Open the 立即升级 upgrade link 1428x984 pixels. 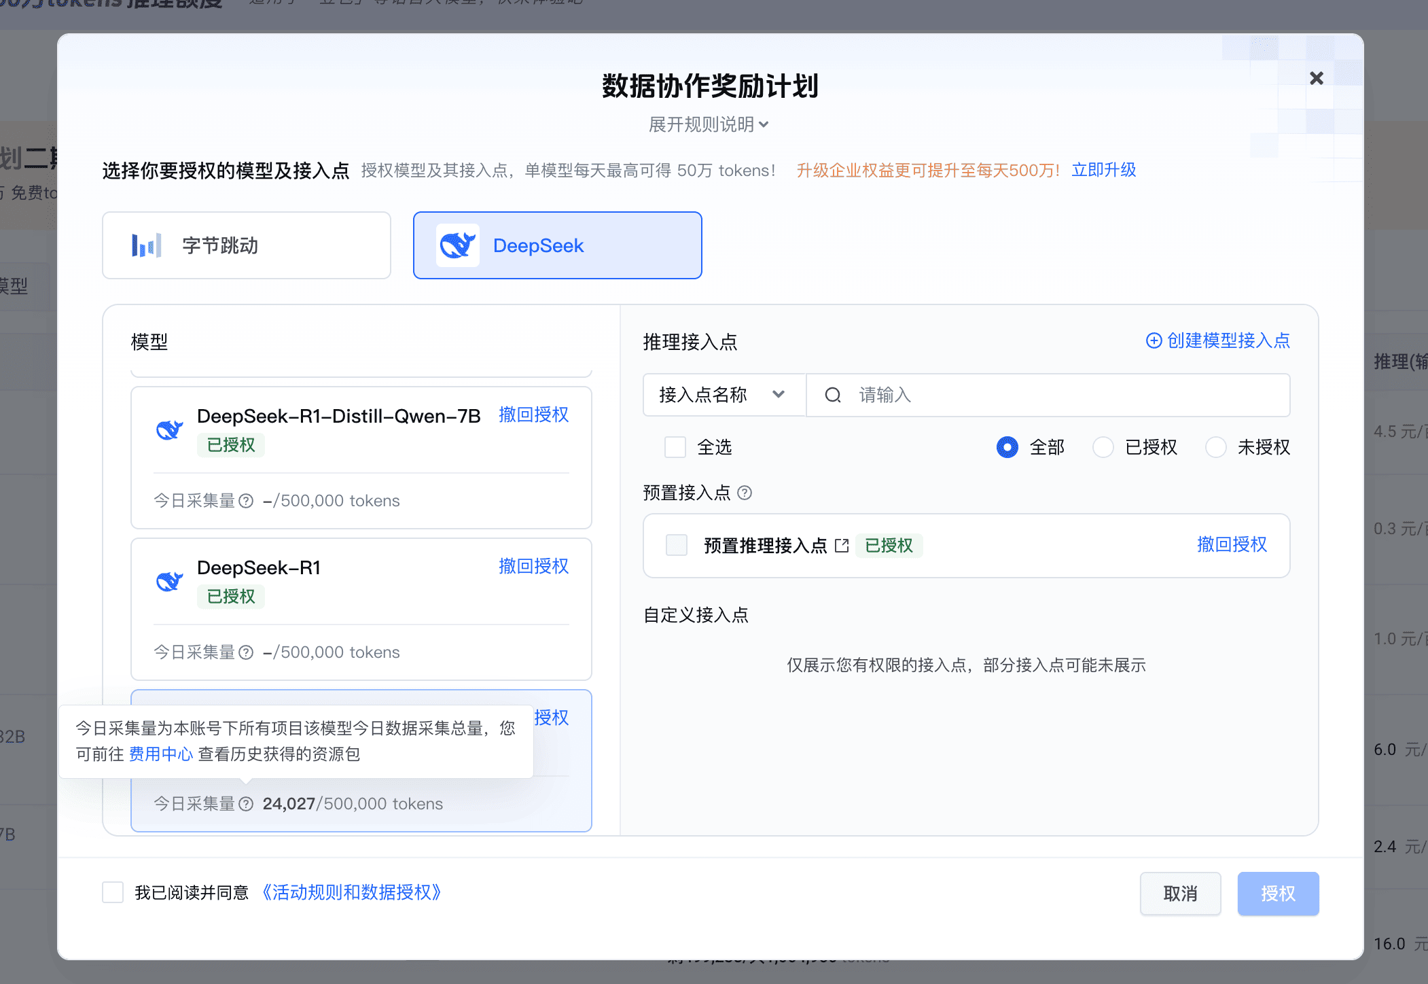(x=1103, y=170)
